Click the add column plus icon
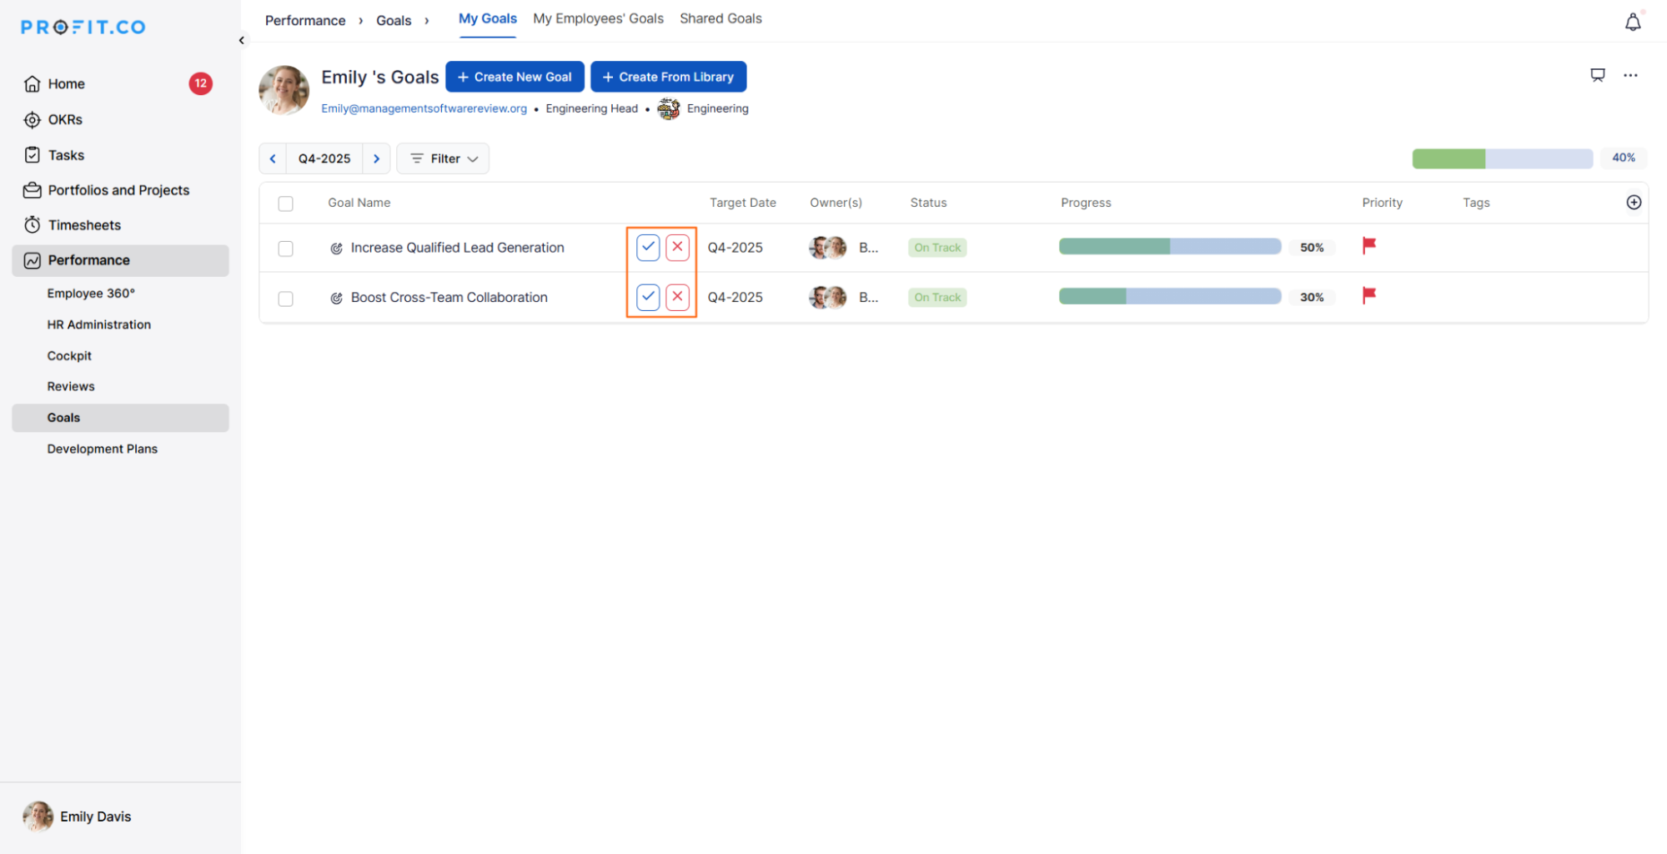This screenshot has height=854, width=1667. coord(1633,203)
